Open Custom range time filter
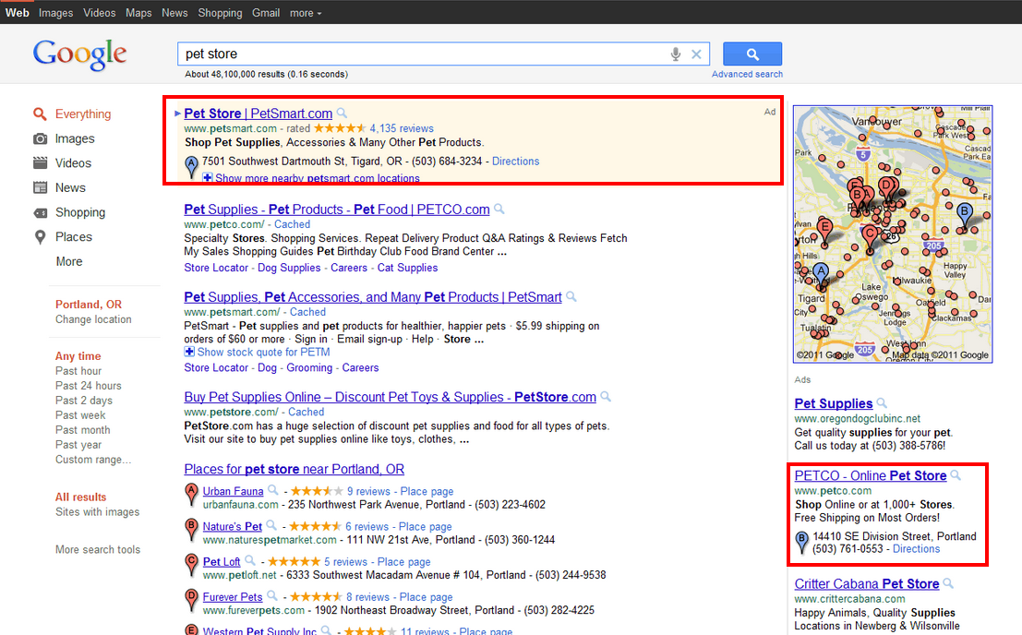This screenshot has height=635, width=1022. click(93, 460)
